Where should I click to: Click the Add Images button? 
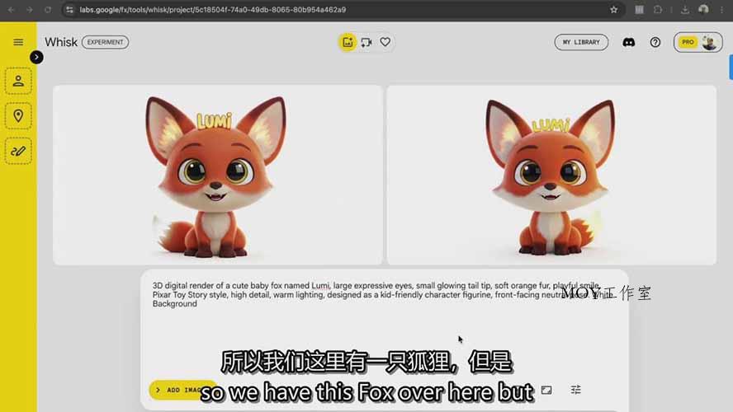tap(177, 390)
